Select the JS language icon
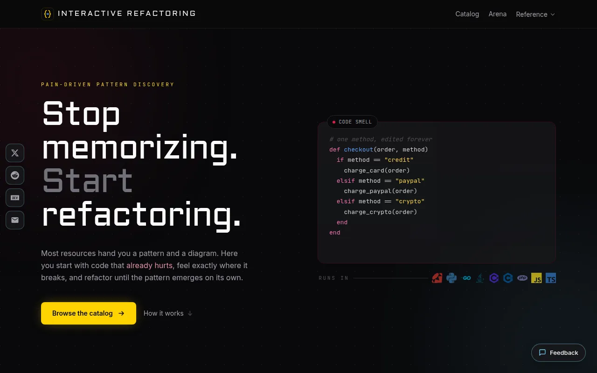 [x=536, y=278]
